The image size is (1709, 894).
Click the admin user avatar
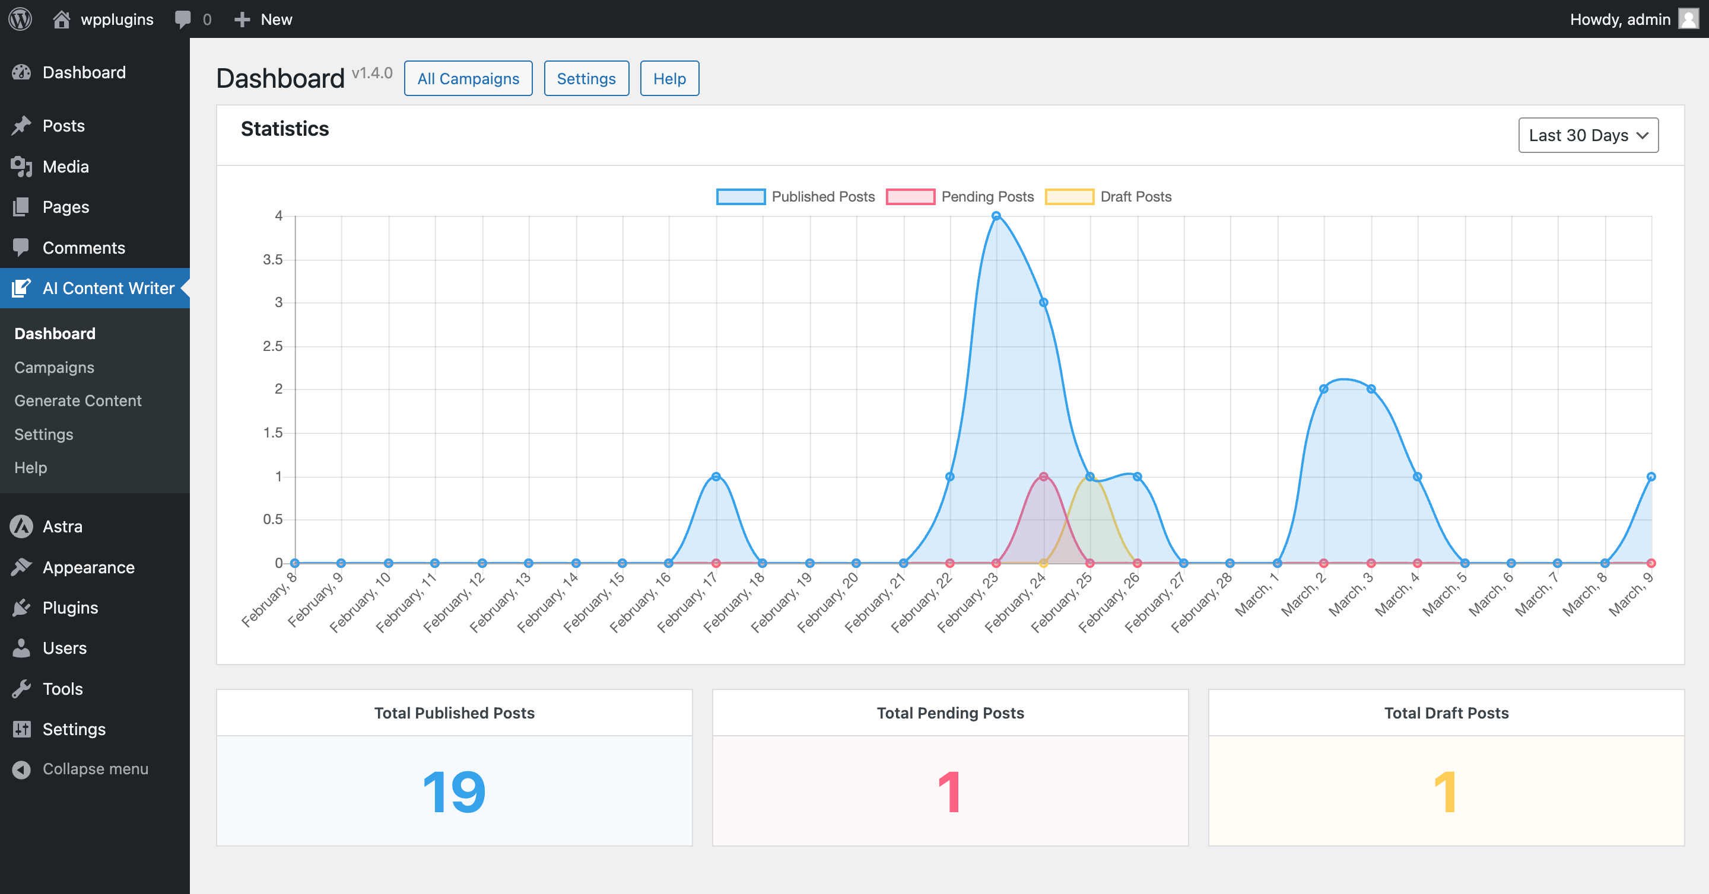(1688, 18)
